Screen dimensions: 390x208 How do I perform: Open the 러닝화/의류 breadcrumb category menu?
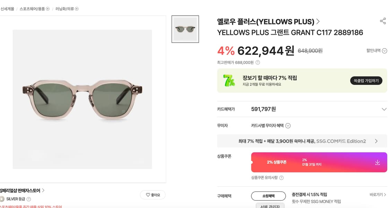(77, 9)
